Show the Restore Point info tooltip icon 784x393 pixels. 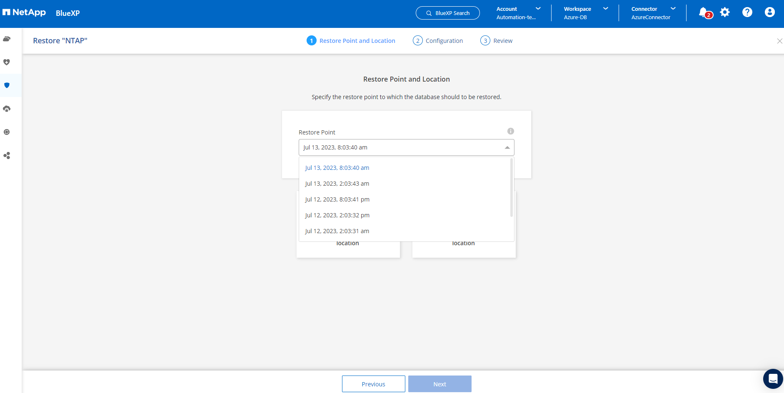(510, 131)
